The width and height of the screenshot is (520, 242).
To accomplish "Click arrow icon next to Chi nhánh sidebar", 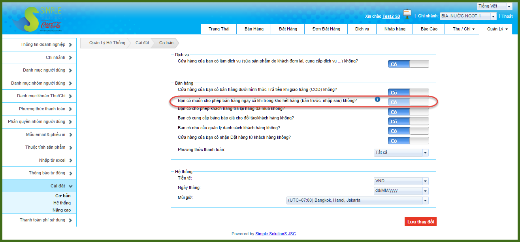I will [x=70, y=58].
